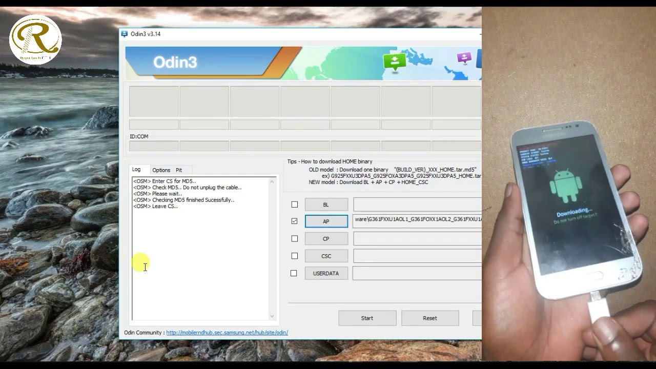
Task: Open the Pit tab
Action: pos(179,170)
